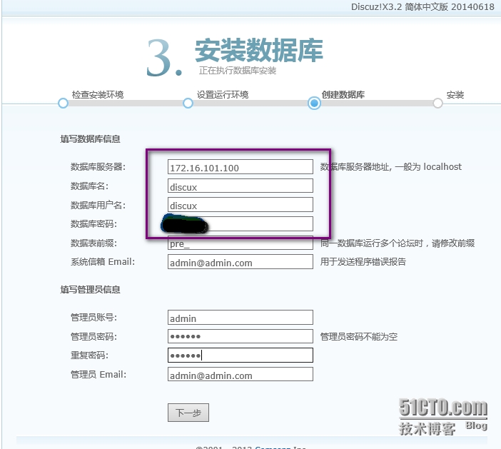Click the 检查安装环境 step label
Image resolution: width=501 pixels, height=449 pixels.
(98, 95)
